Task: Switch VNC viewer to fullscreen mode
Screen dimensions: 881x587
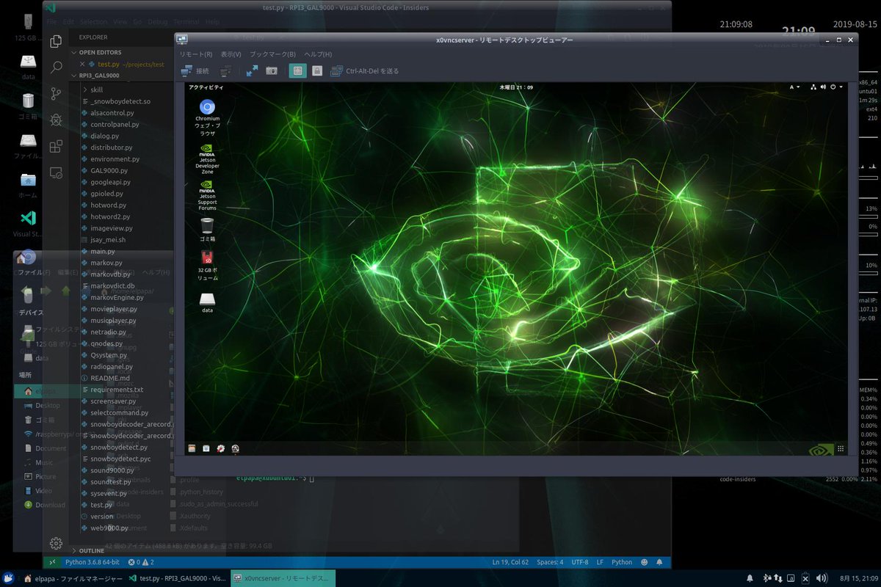Action: pos(252,70)
